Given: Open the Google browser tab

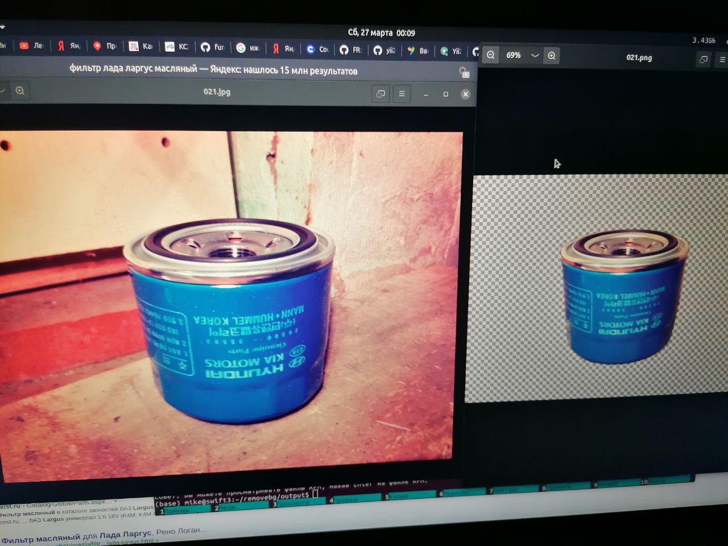Looking at the screenshot, I should tap(247, 48).
